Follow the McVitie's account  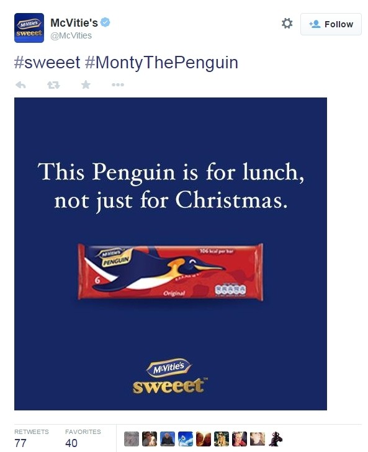(x=331, y=24)
